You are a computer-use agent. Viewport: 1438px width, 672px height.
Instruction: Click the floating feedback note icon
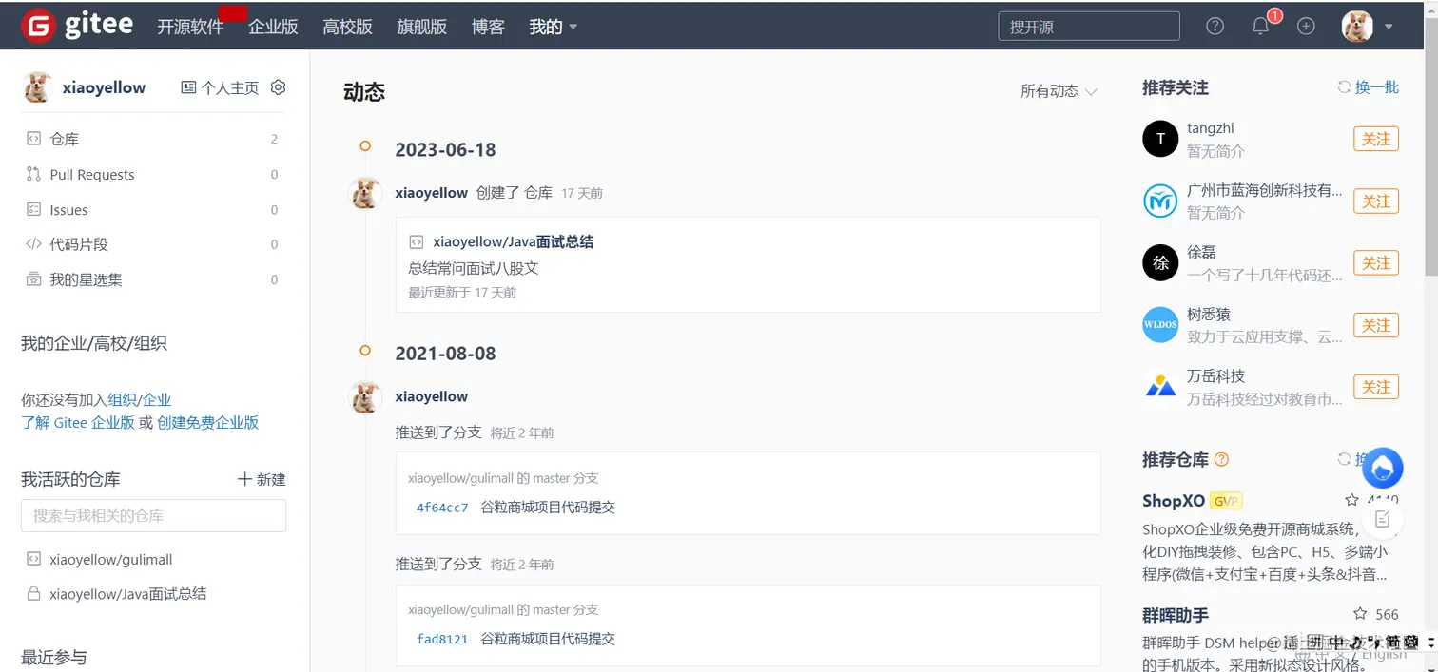coord(1382,519)
